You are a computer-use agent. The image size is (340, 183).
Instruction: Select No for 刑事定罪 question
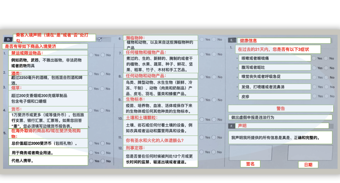click(x=214, y=152)
